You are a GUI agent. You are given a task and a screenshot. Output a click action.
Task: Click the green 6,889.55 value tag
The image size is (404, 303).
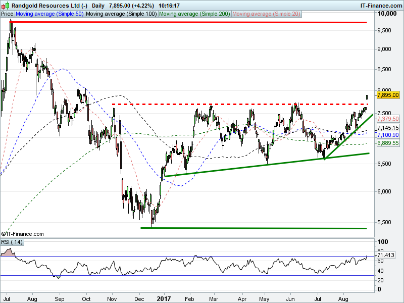(388, 143)
